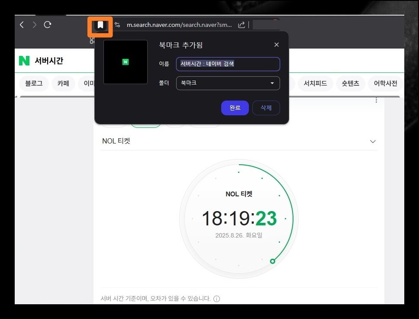This screenshot has height=319, width=419.
Task: Open site settings icon beside the URL
Action: click(x=117, y=25)
